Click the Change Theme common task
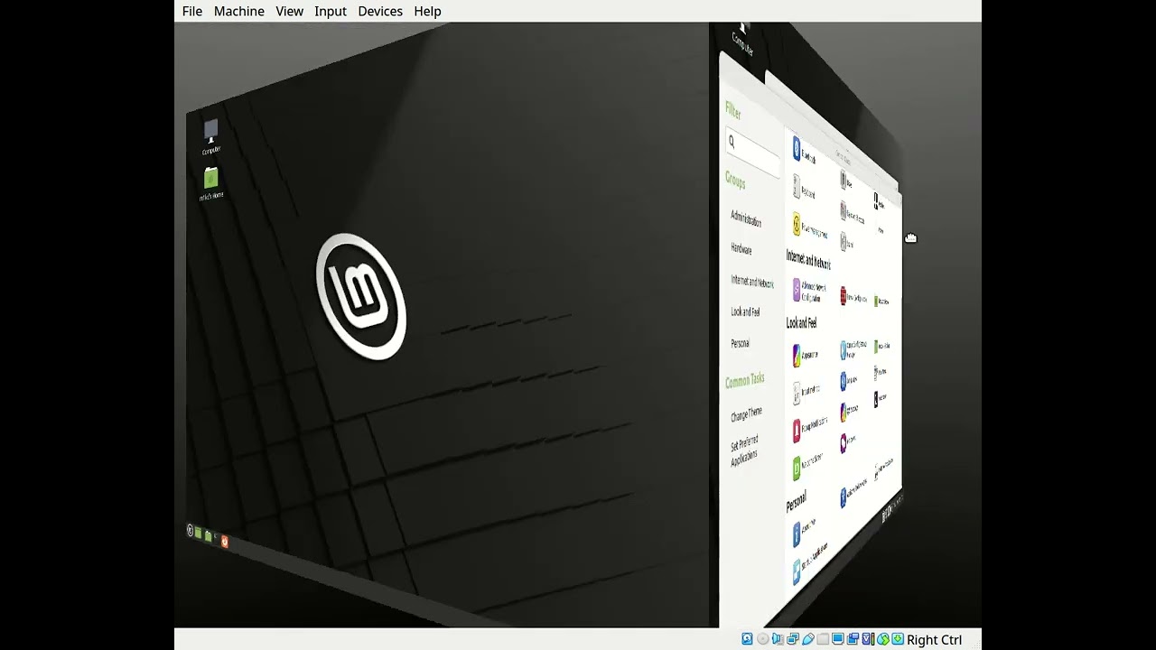 pos(746,415)
